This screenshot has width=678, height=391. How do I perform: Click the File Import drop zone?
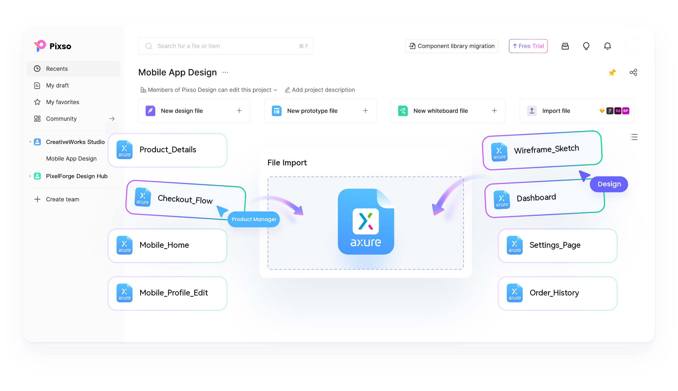coord(365,223)
